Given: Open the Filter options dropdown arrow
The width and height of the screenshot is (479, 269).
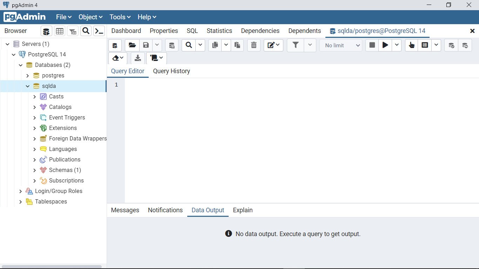Looking at the screenshot, I should pyautogui.click(x=310, y=46).
